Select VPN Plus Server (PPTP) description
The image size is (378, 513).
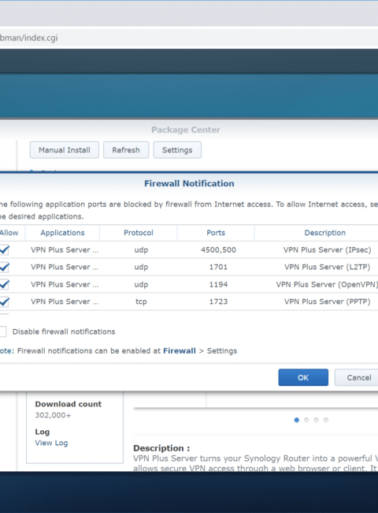click(x=327, y=301)
